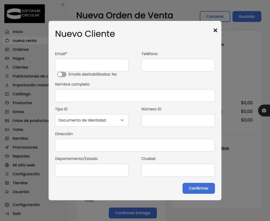This screenshot has width=270, height=221.
Task: Confirm the new client form
Action: click(199, 188)
